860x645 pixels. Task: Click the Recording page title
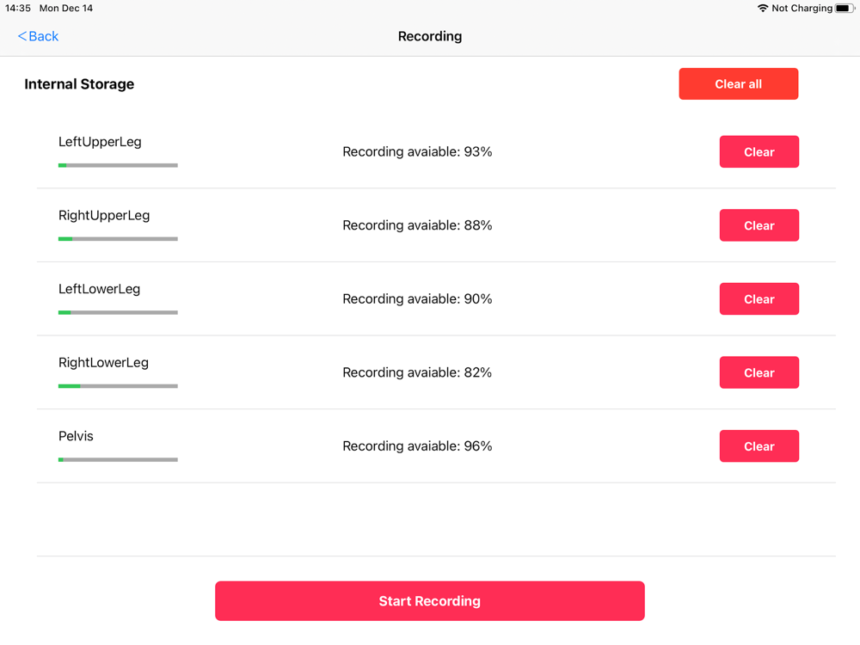[430, 36]
